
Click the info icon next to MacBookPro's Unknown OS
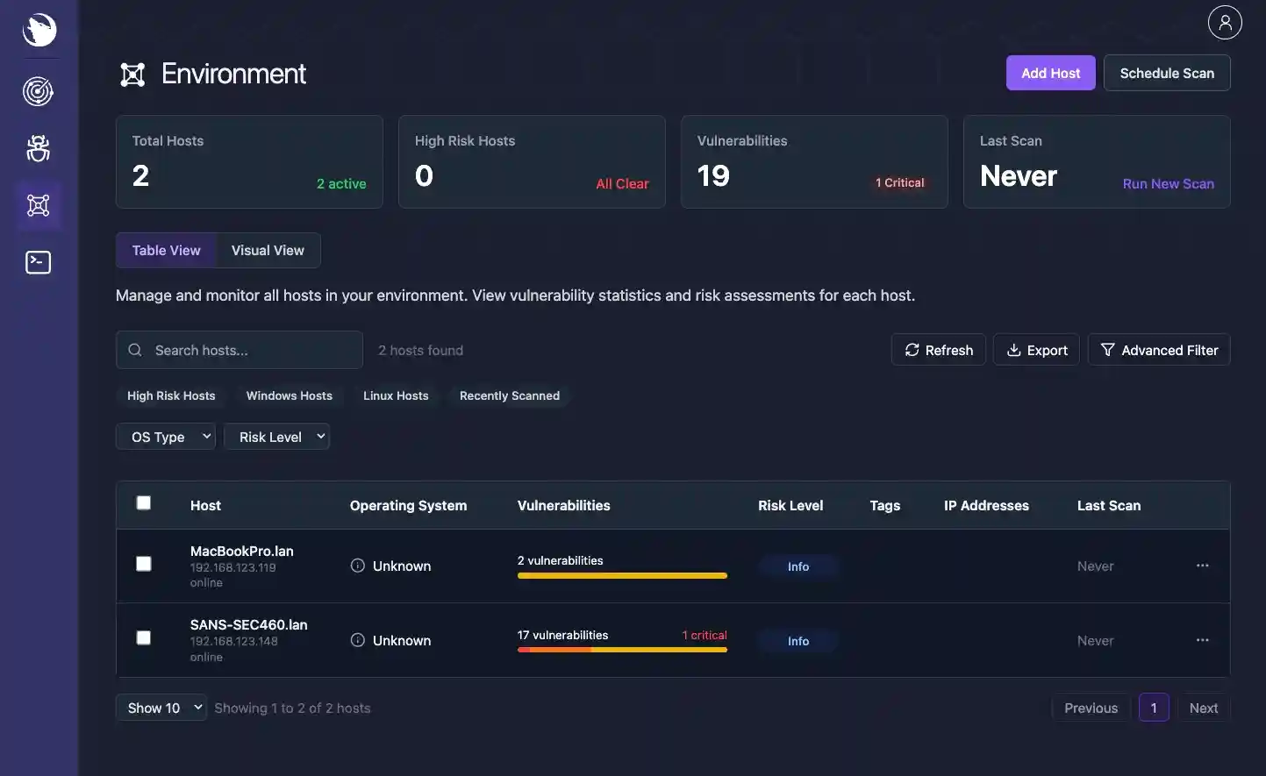click(357, 566)
